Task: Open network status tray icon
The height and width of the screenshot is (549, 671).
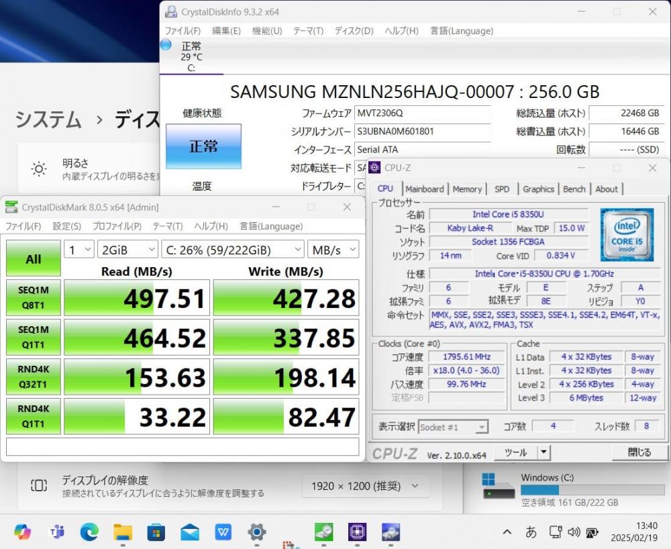Action: (x=556, y=532)
